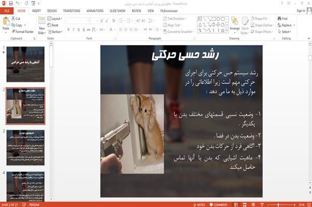
Task: Open the Help question mark
Action: coord(282,4)
